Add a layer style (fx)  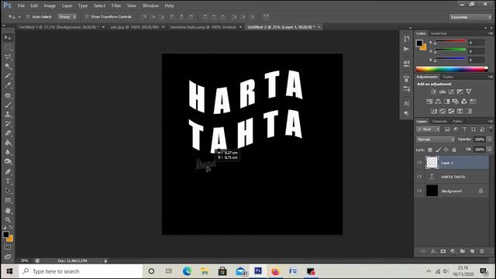pos(433,251)
